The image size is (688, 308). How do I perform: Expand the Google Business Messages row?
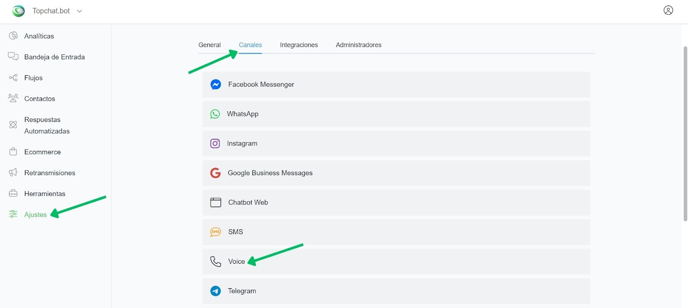[x=396, y=173]
